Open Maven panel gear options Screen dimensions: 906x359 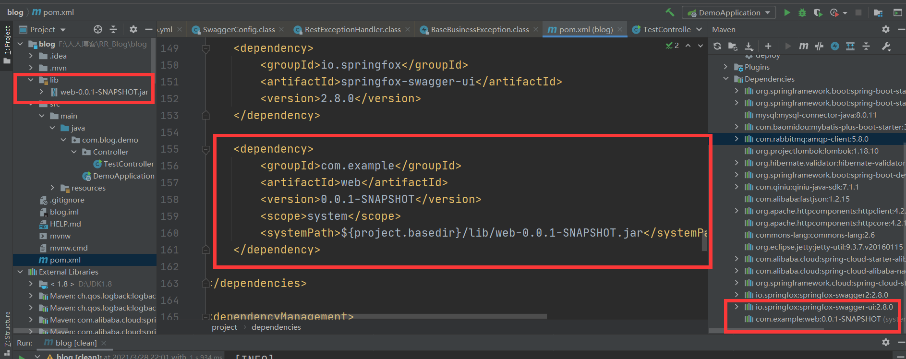(886, 29)
